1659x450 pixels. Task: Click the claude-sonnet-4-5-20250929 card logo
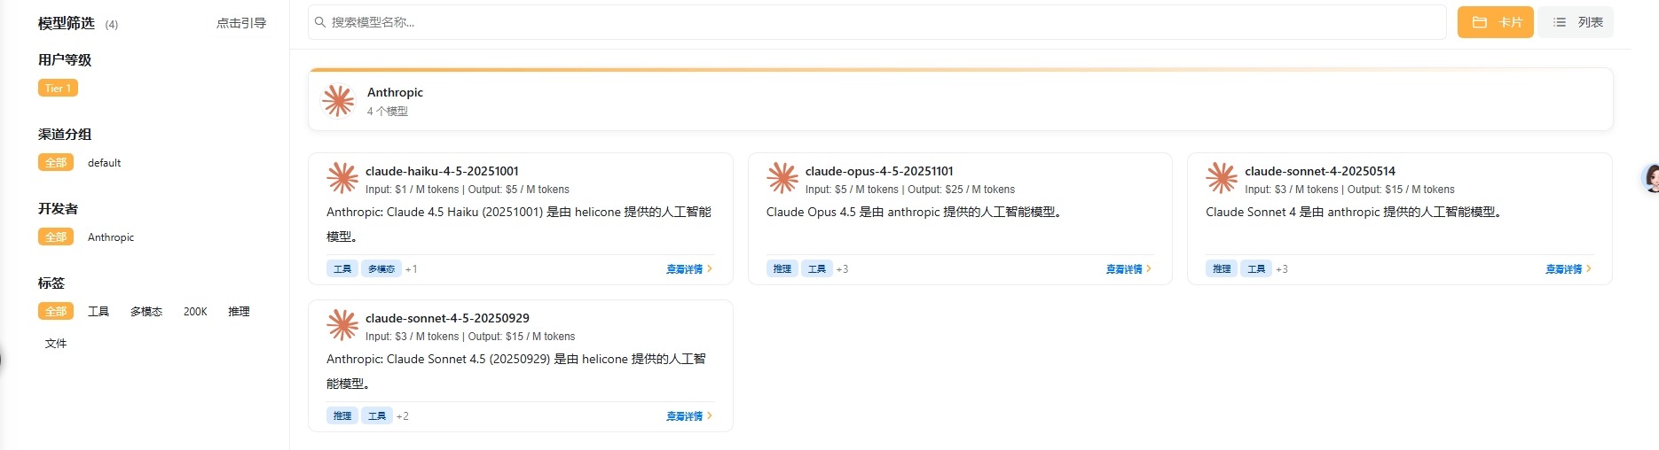[x=342, y=325]
